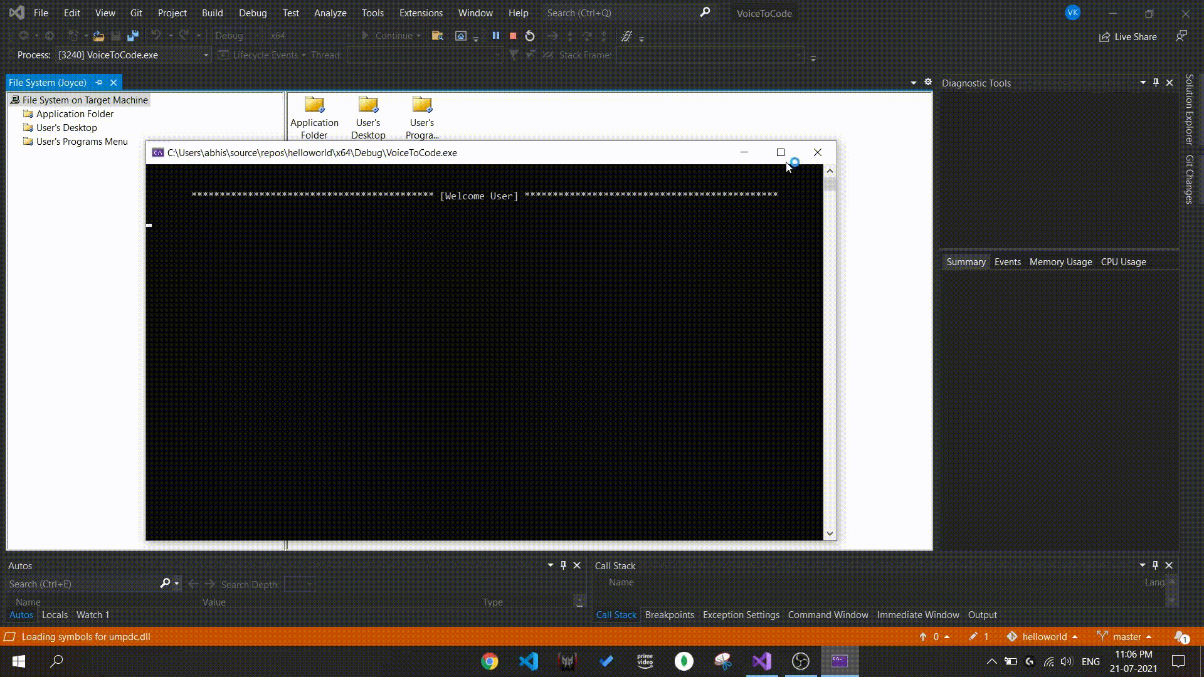Screen dimensions: 1204x677
Task: Click the Stop debugging red square icon
Action: coord(512,36)
